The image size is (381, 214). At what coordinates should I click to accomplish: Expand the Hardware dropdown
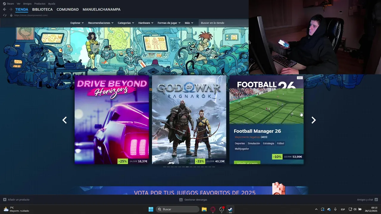click(146, 23)
